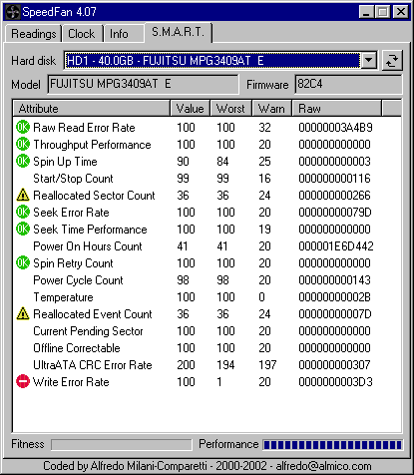Viewport: 414px width, 475px height.
Task: Select the Start/Stop Count row
Action: tap(207, 179)
